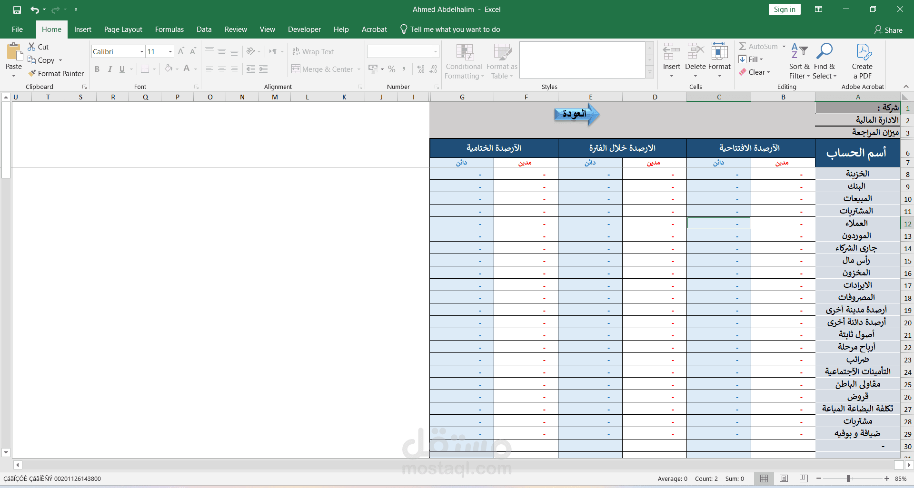
Task: Open the fill color bucket swatch
Action: pyautogui.click(x=168, y=69)
